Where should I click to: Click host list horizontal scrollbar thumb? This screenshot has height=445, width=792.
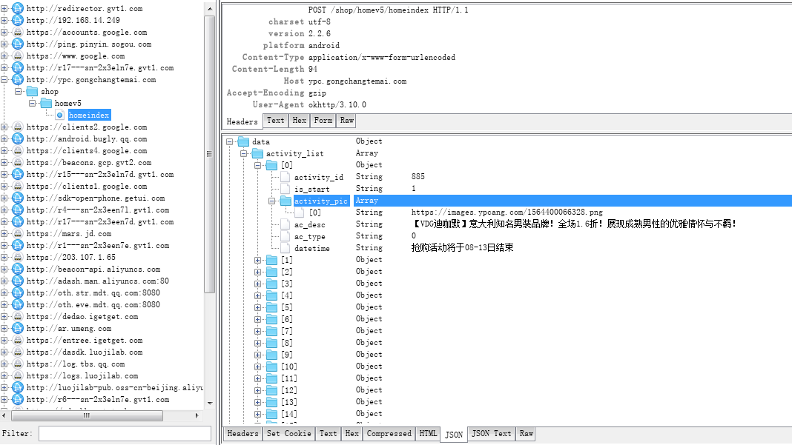tap(87, 415)
